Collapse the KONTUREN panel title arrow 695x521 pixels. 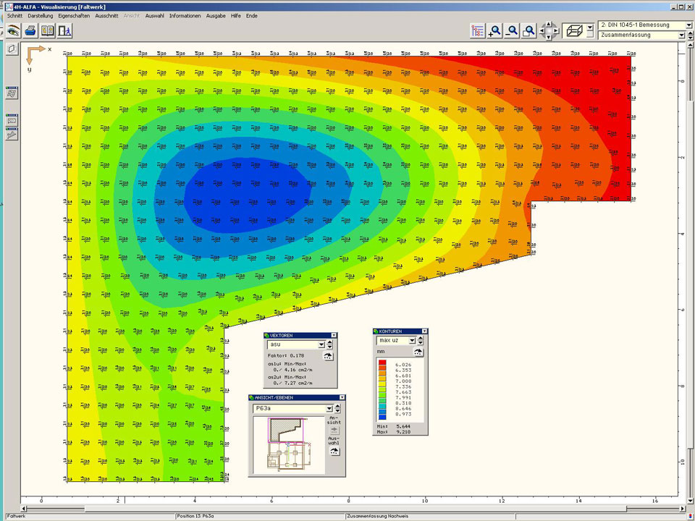tap(424, 331)
